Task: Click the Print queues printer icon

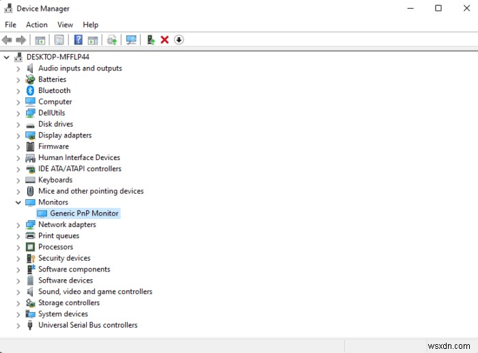Action: [x=30, y=236]
